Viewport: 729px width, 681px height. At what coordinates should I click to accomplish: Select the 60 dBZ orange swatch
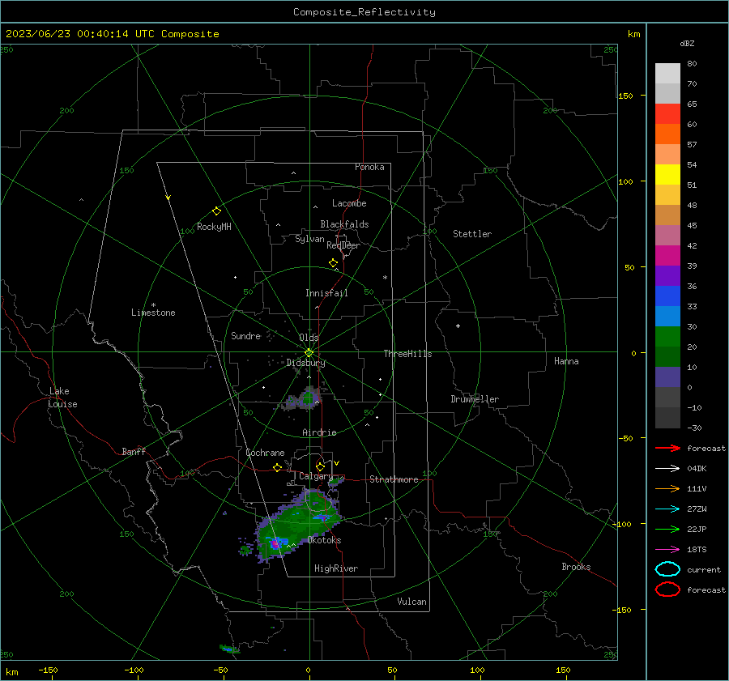(667, 134)
